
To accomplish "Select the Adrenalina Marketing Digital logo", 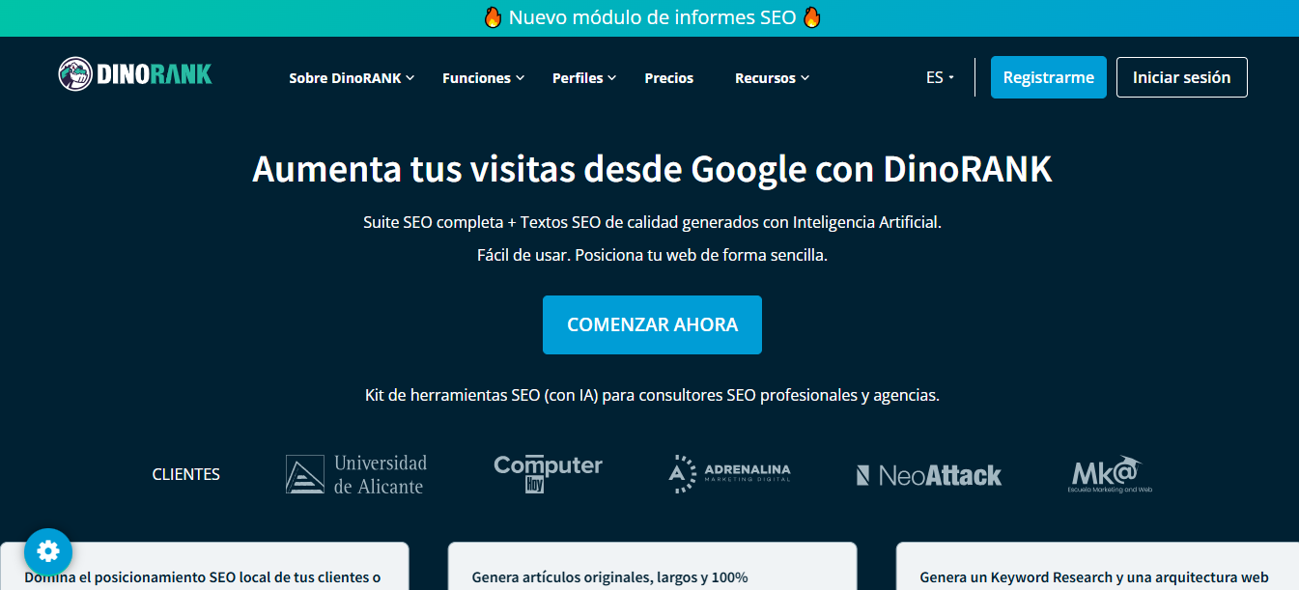I will 729,474.
